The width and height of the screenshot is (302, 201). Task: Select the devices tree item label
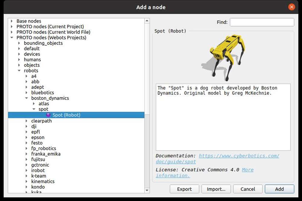(32, 54)
